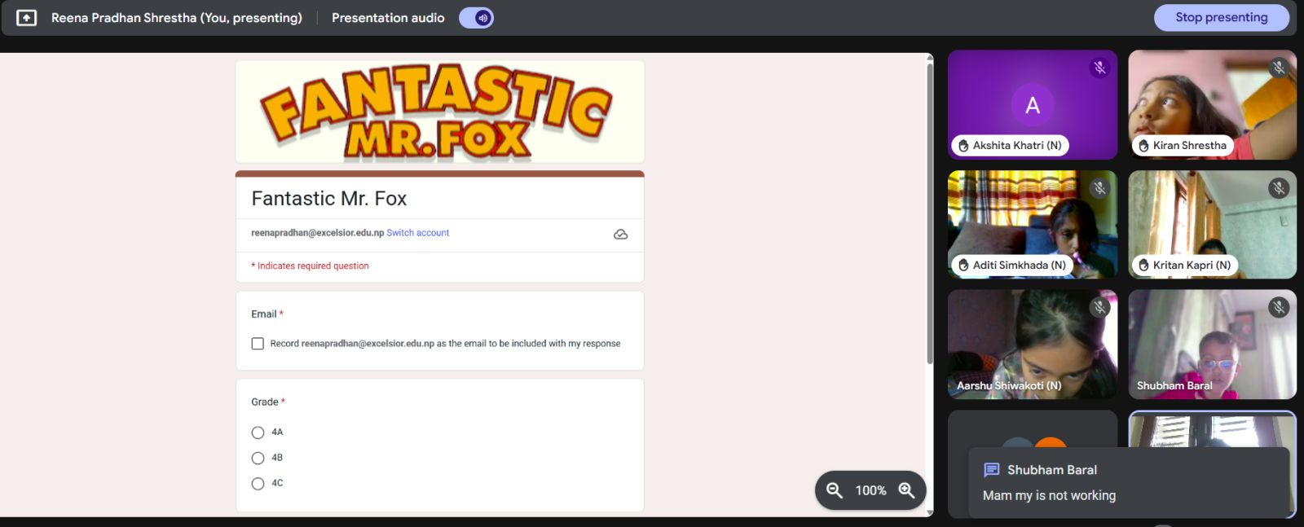Screen dimensions: 1304x527
Task: Click the Fantastic Mr. Fox banner image
Action: 440,112
